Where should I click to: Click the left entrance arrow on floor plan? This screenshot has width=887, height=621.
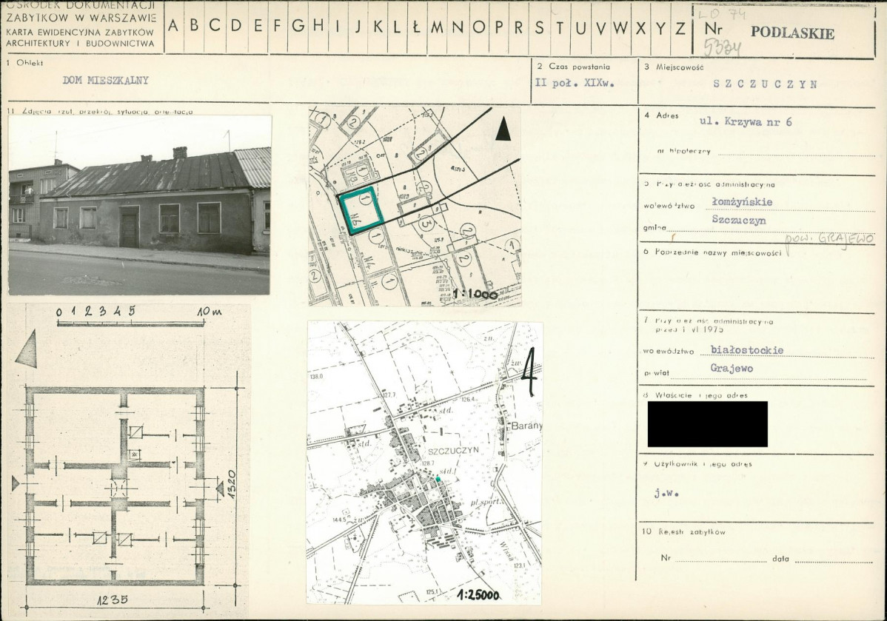click(16, 483)
